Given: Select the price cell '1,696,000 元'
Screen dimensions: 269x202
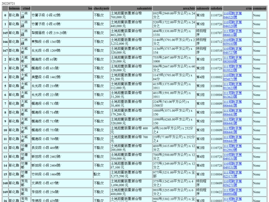Looking at the screenshot, I should click(x=131, y=183).
